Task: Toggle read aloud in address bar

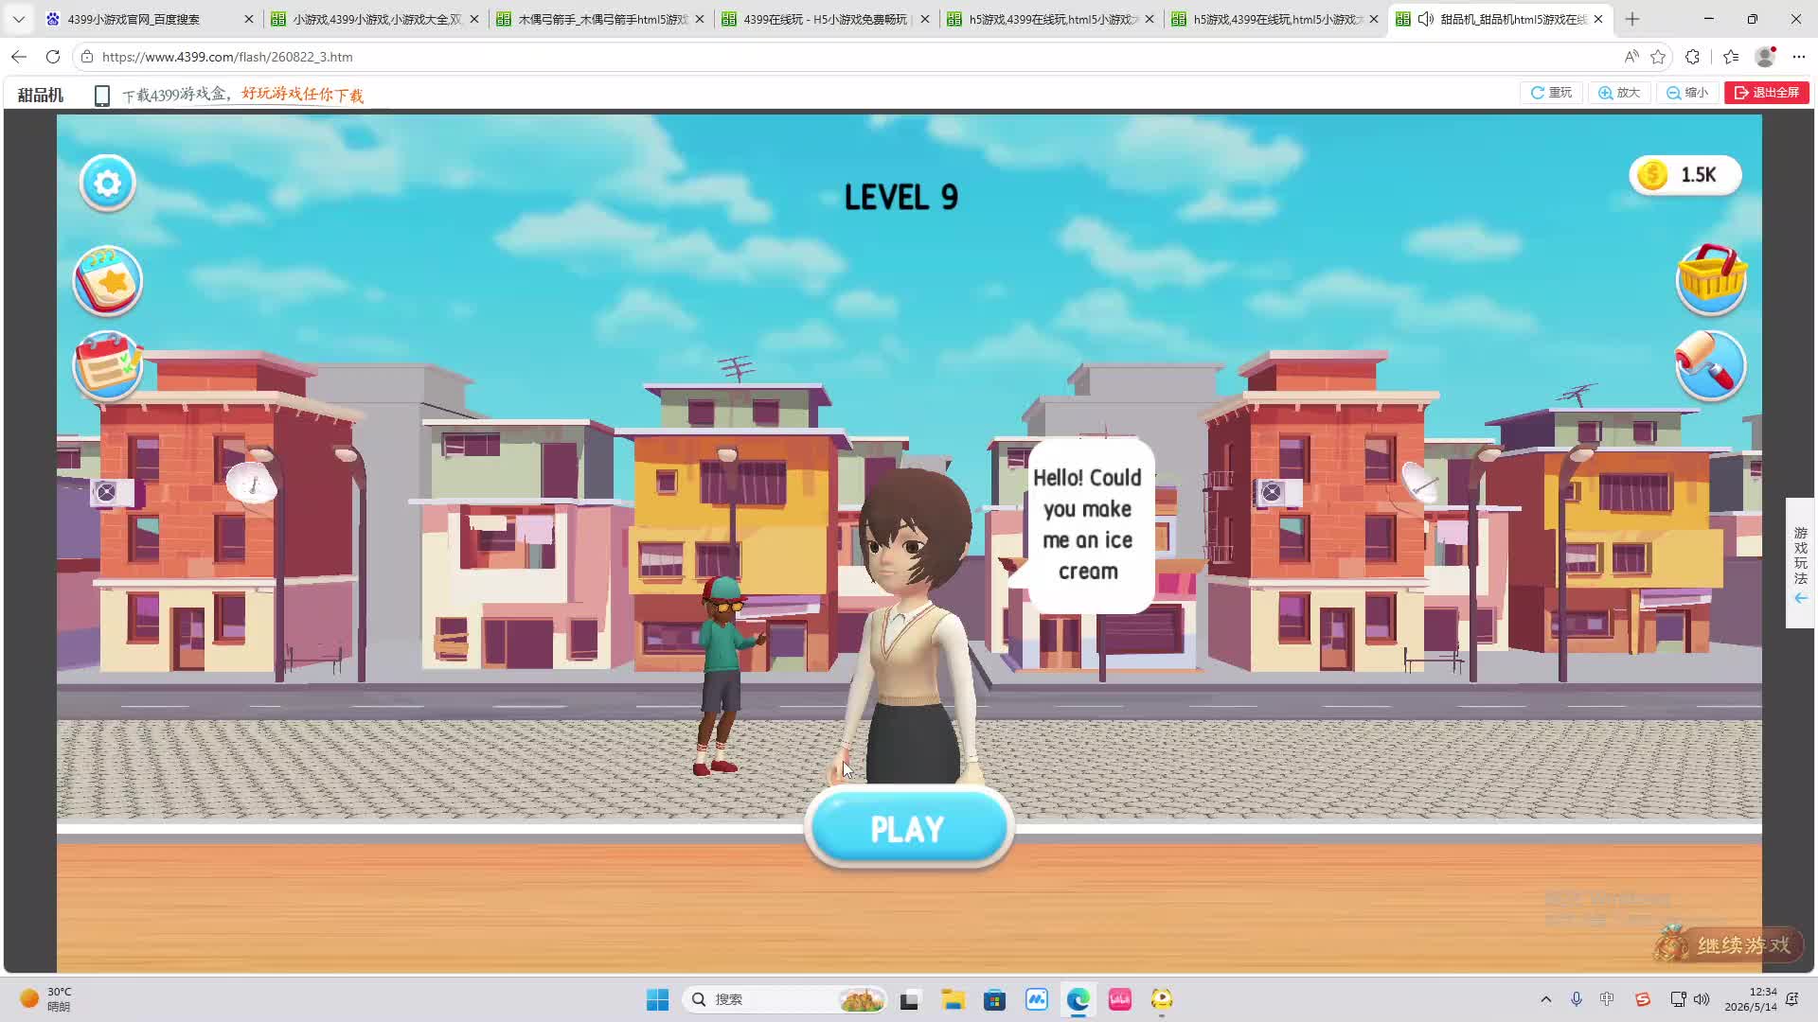Action: click(x=1631, y=57)
